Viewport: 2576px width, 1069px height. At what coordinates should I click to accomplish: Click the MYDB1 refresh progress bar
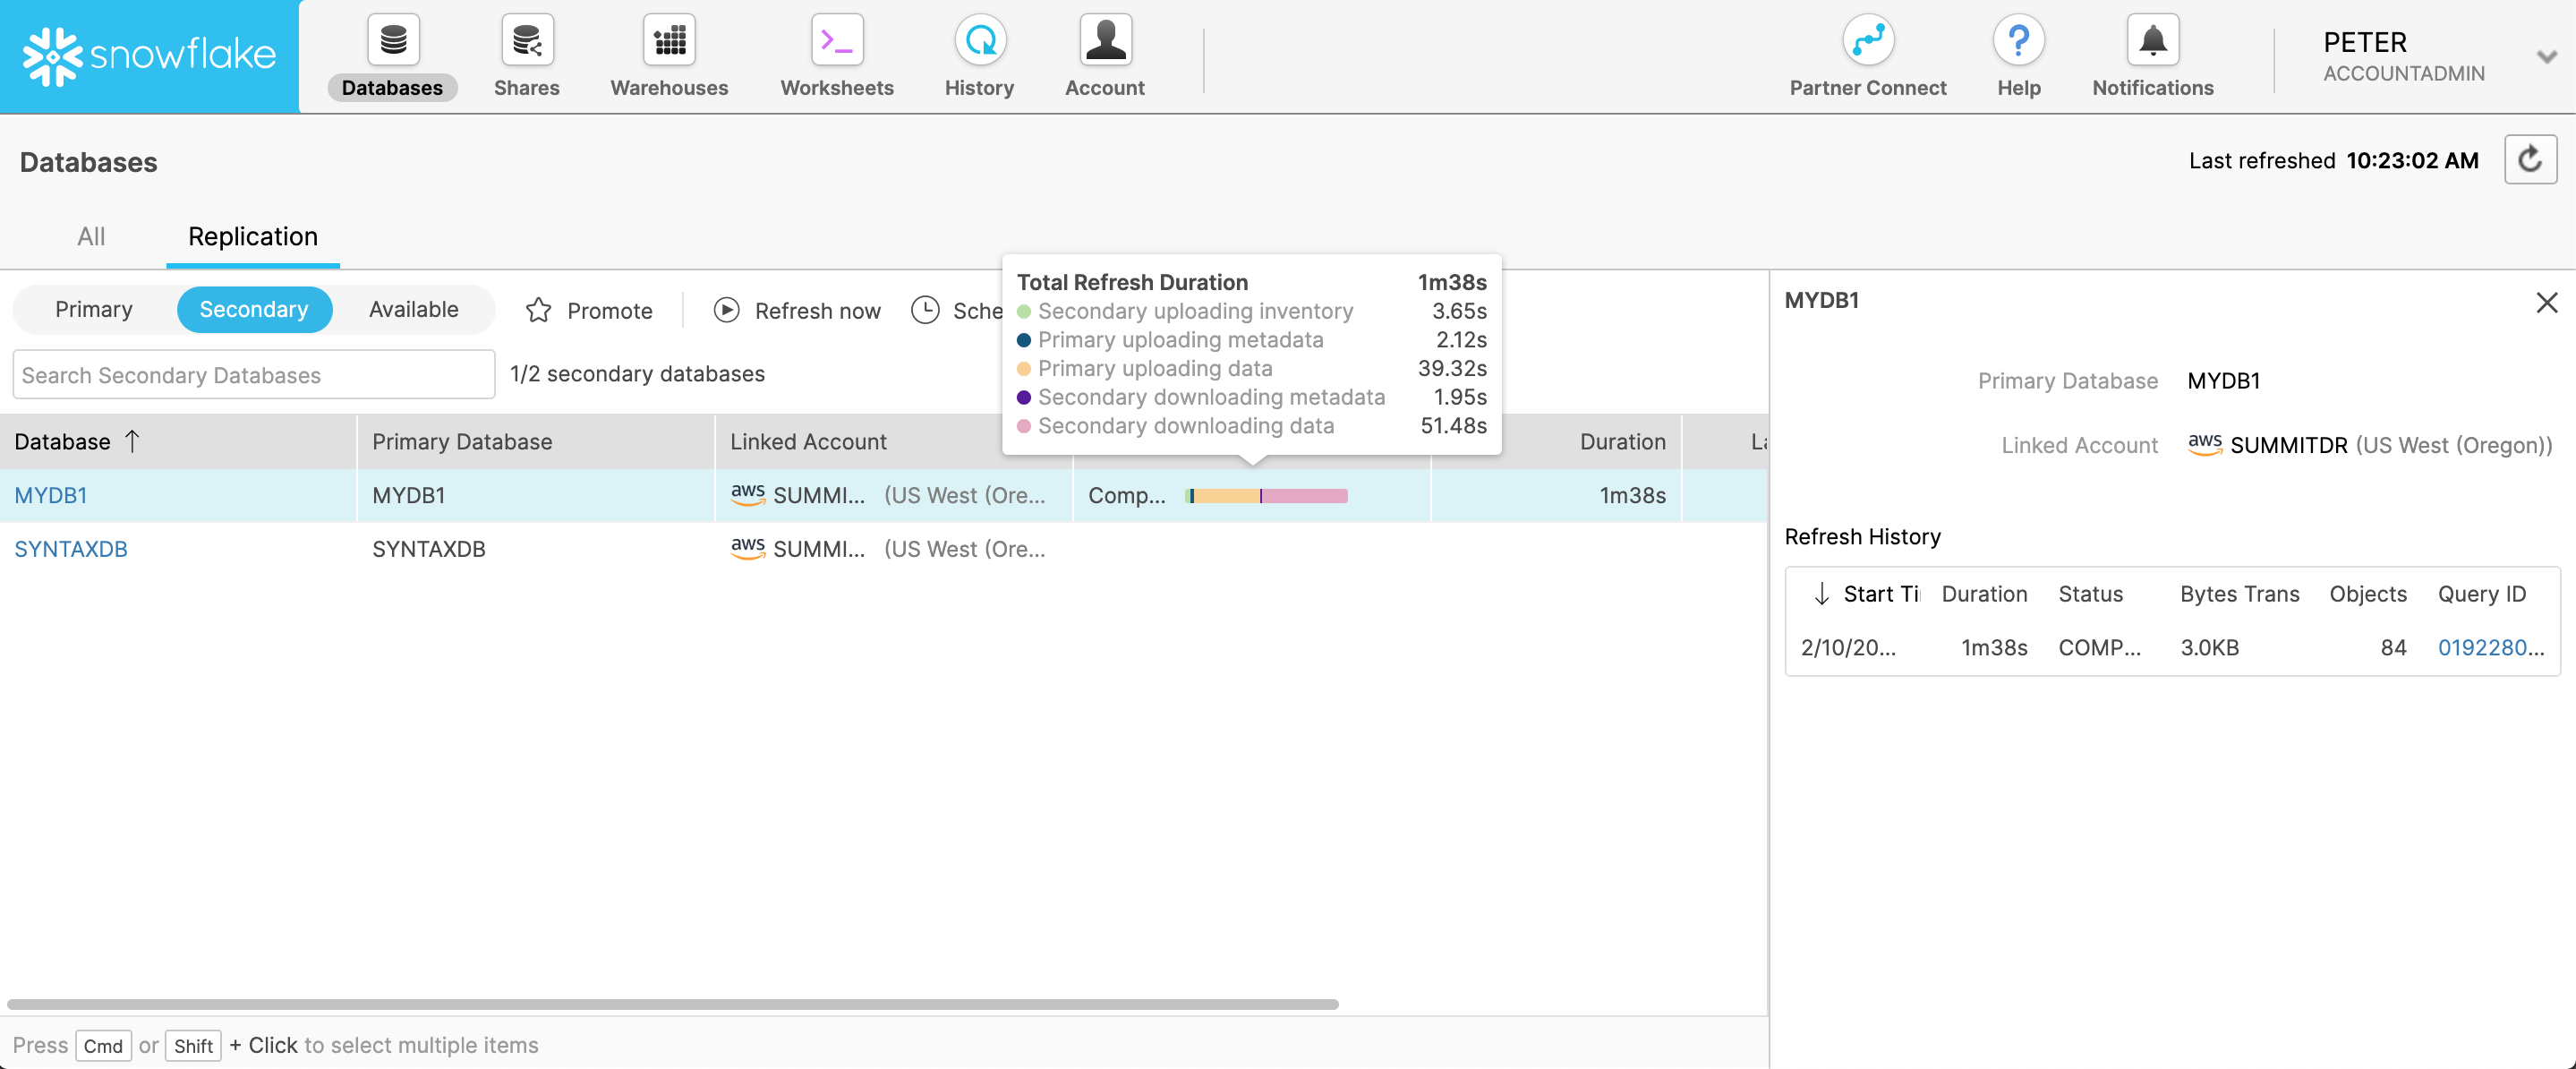coord(1266,496)
